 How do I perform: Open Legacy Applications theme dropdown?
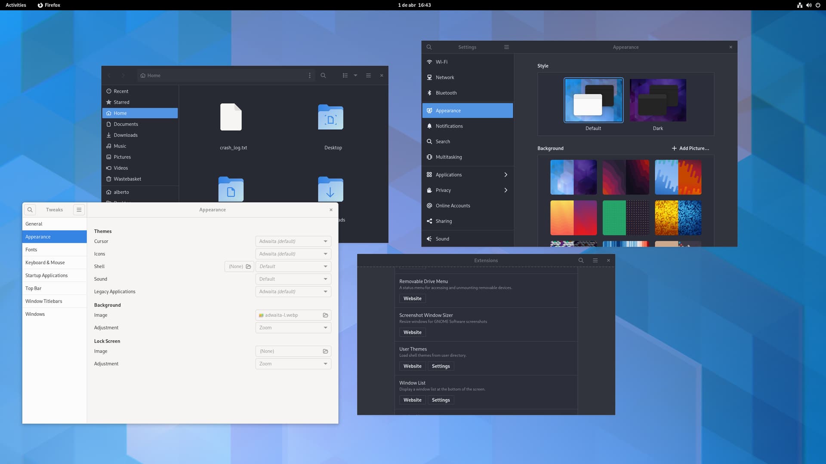click(x=293, y=291)
